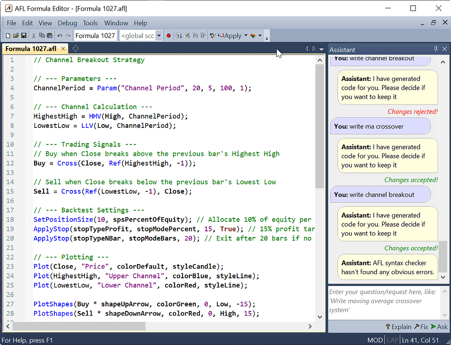
Task: Select the Formula 1027.afl tab
Action: pos(31,49)
